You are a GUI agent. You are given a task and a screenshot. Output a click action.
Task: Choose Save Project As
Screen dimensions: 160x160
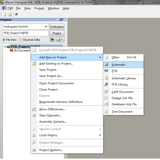[67, 76]
